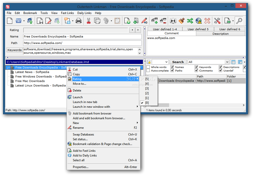This screenshot has width=253, height=175.
Task: Select Free Mac Downloads tree item
Action: coord(30,81)
